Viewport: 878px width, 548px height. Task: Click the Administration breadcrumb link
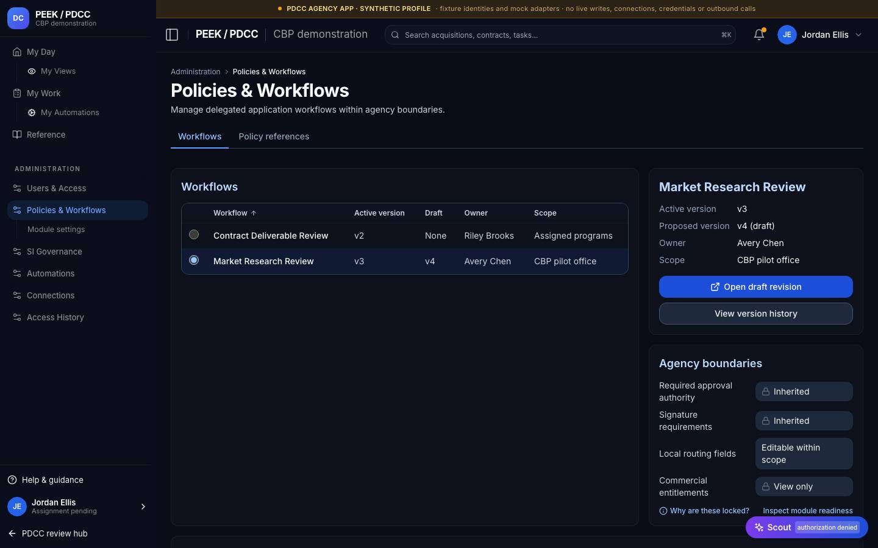pos(195,72)
